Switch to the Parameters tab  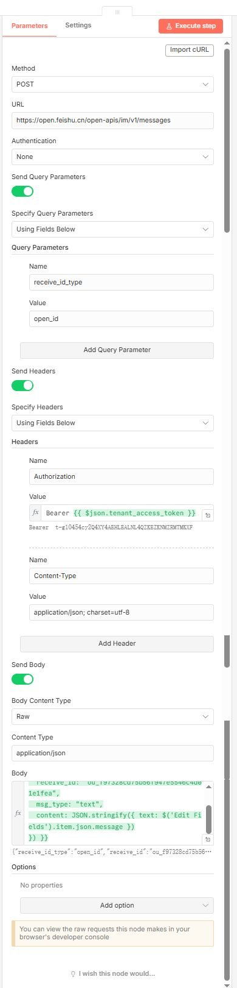click(29, 26)
